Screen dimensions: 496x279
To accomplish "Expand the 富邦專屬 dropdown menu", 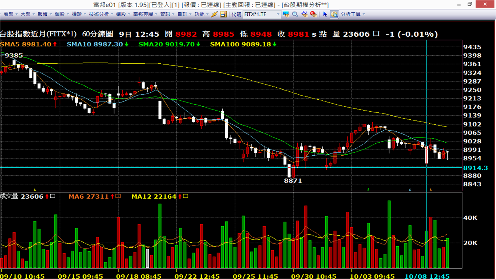I will (x=144, y=14).
